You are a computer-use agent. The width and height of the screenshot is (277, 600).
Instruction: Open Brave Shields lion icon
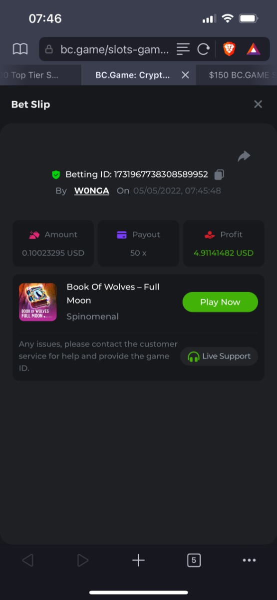pos(229,49)
